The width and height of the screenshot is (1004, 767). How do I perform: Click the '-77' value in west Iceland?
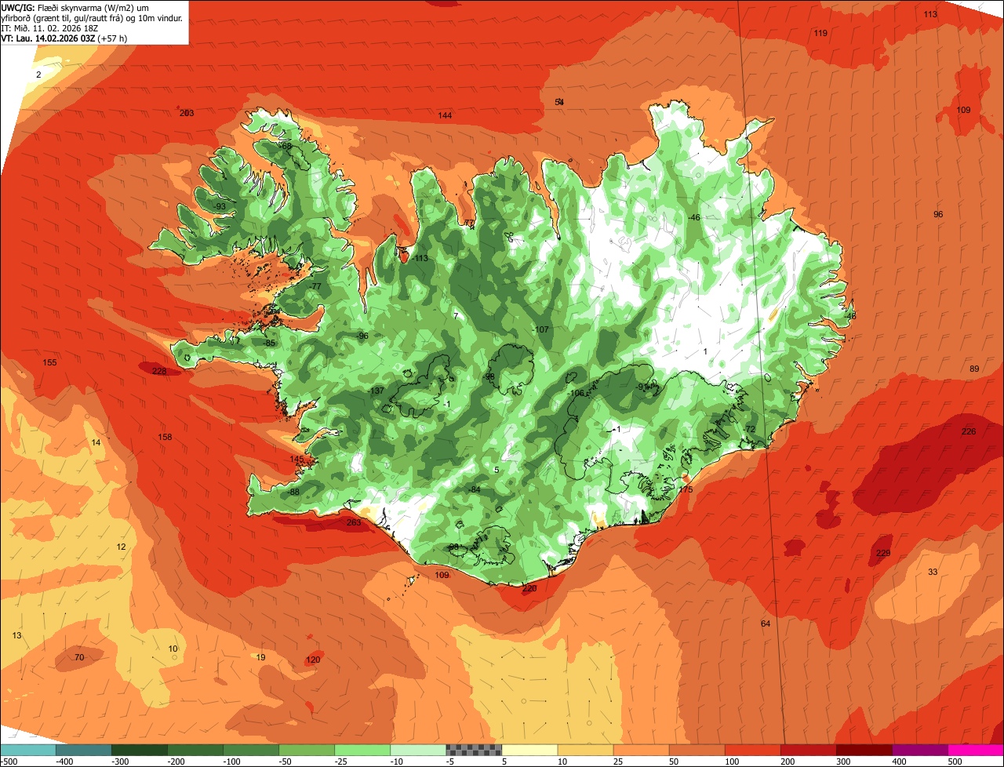click(x=315, y=287)
